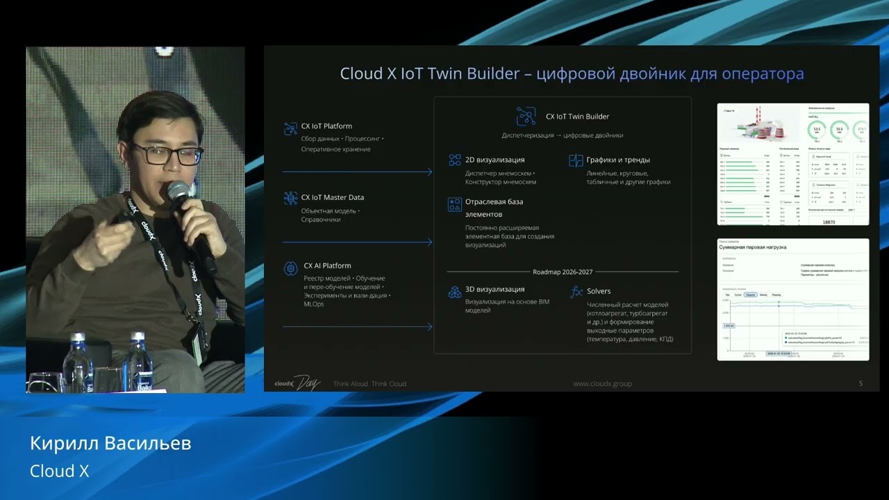Click the Solvers fx icon
Viewport: 889px width, 500px height.
(x=576, y=292)
